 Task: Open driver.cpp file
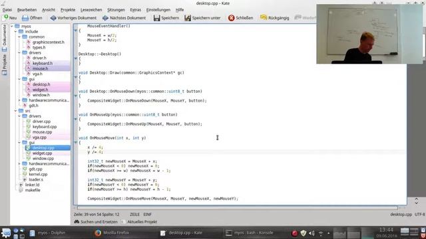[41, 121]
